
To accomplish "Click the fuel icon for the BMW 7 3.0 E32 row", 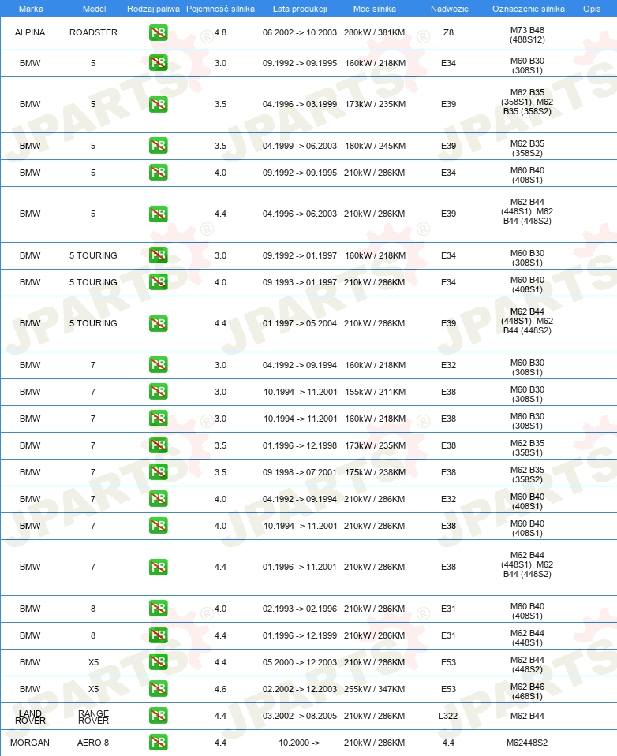I will [x=159, y=365].
